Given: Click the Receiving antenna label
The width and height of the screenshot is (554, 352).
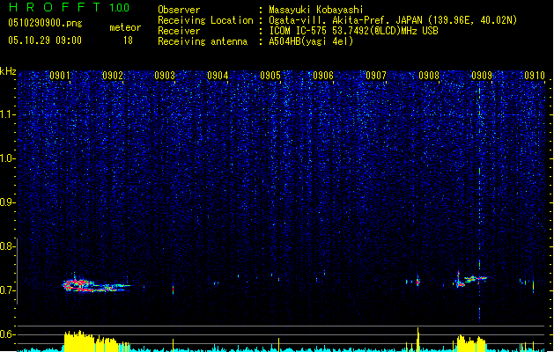Looking at the screenshot, I should tap(203, 41).
